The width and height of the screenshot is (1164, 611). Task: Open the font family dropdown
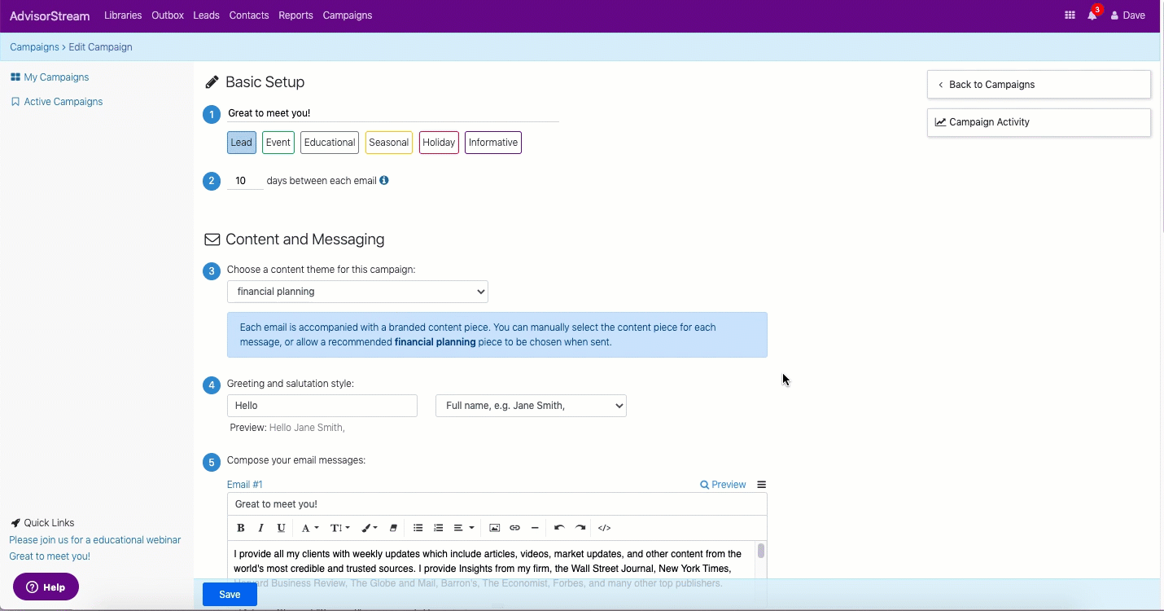pyautogui.click(x=310, y=528)
